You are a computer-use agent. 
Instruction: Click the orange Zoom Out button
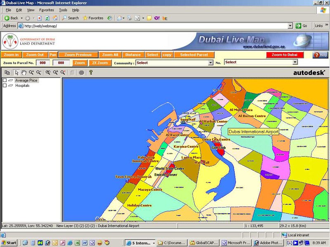(35, 55)
